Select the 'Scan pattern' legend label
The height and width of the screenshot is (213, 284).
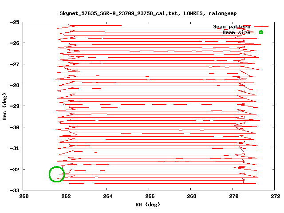[x=232, y=27]
